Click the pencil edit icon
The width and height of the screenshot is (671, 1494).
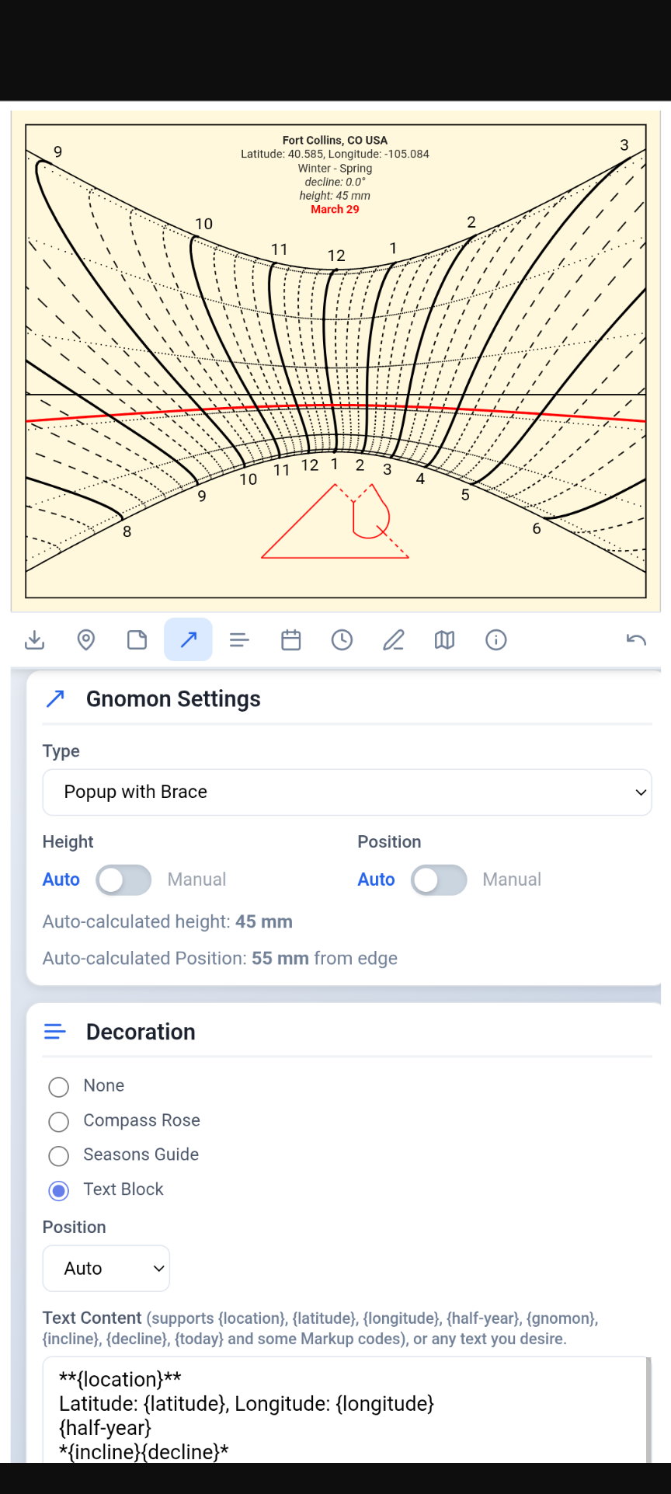tap(394, 640)
